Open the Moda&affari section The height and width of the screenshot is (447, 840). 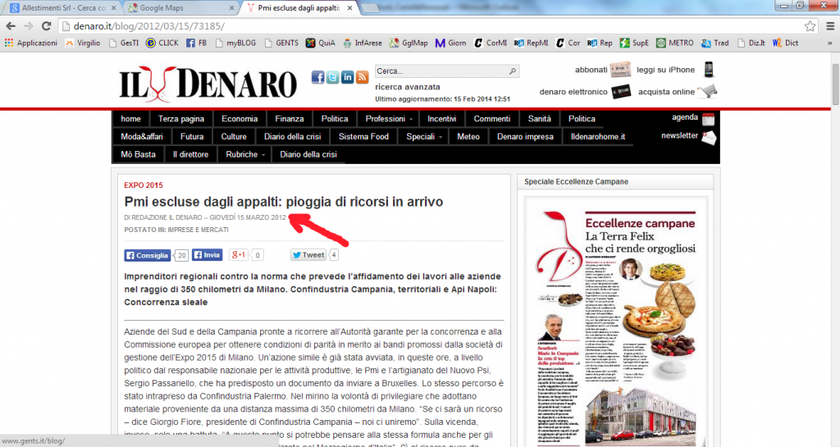[142, 136]
